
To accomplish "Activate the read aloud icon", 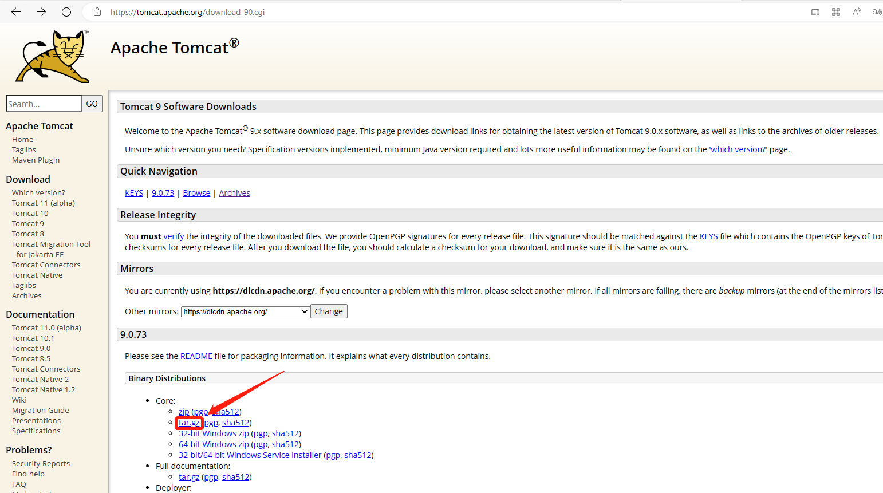I will pyautogui.click(x=857, y=12).
